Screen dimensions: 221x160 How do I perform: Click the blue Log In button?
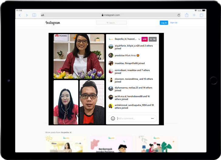164,23
